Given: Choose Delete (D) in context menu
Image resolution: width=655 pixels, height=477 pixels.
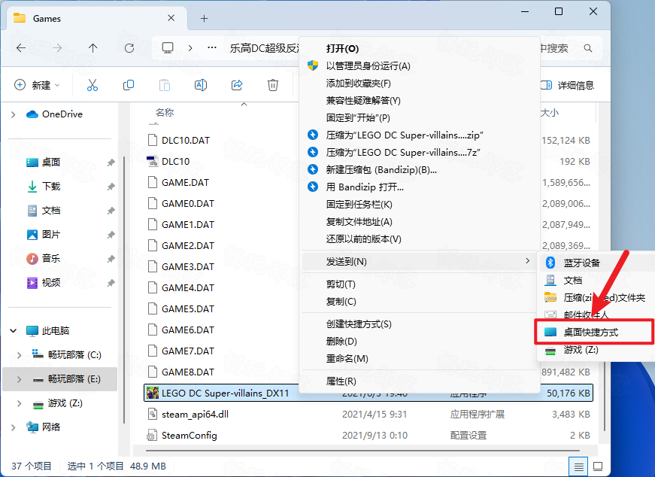Looking at the screenshot, I should [420, 341].
